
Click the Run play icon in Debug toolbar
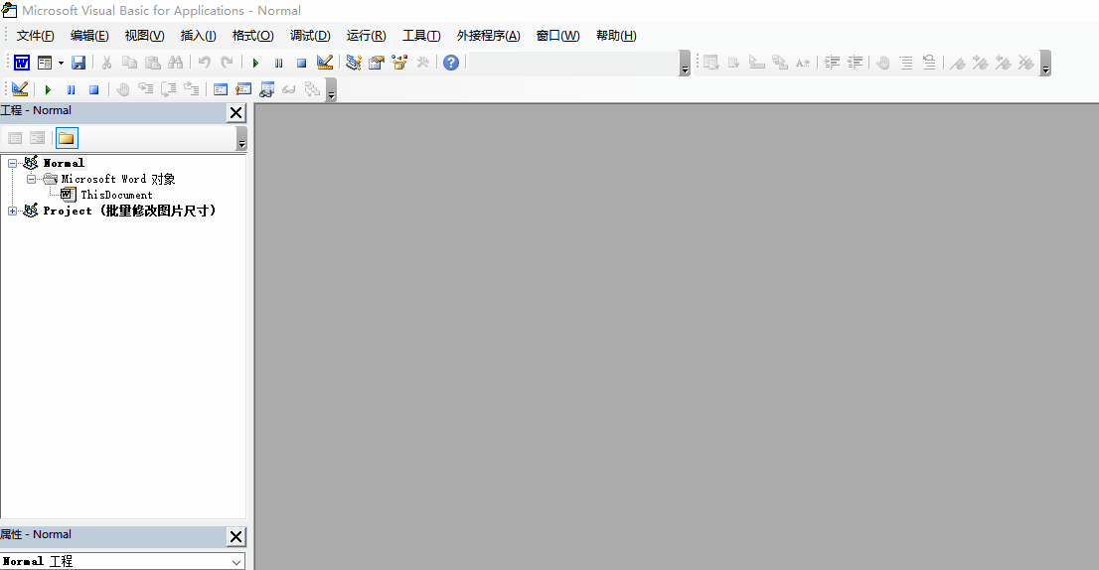coord(48,89)
